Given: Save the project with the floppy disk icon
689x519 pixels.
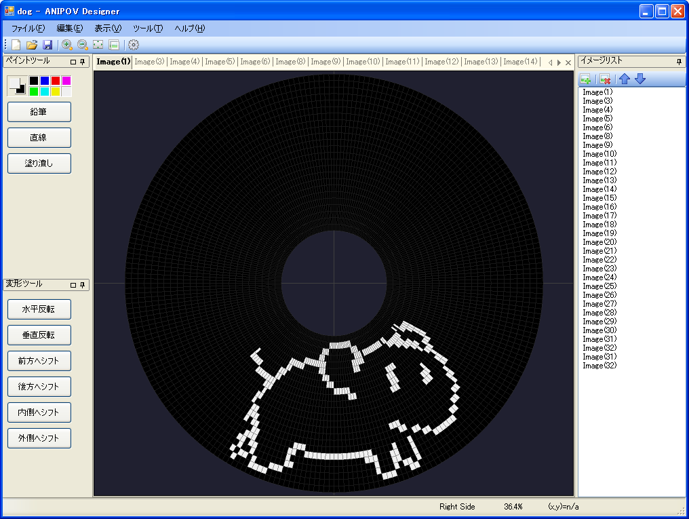Looking at the screenshot, I should tap(47, 45).
